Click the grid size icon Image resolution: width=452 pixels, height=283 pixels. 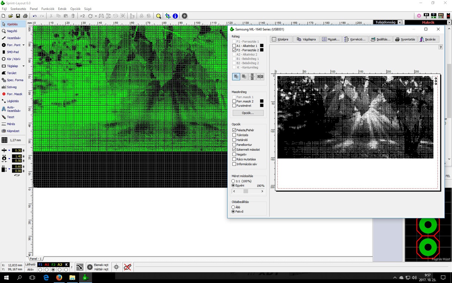point(5,140)
